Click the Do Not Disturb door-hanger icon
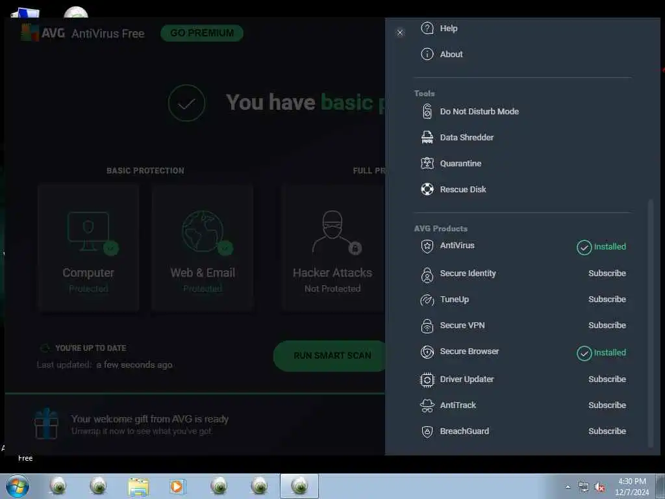 [x=427, y=111]
